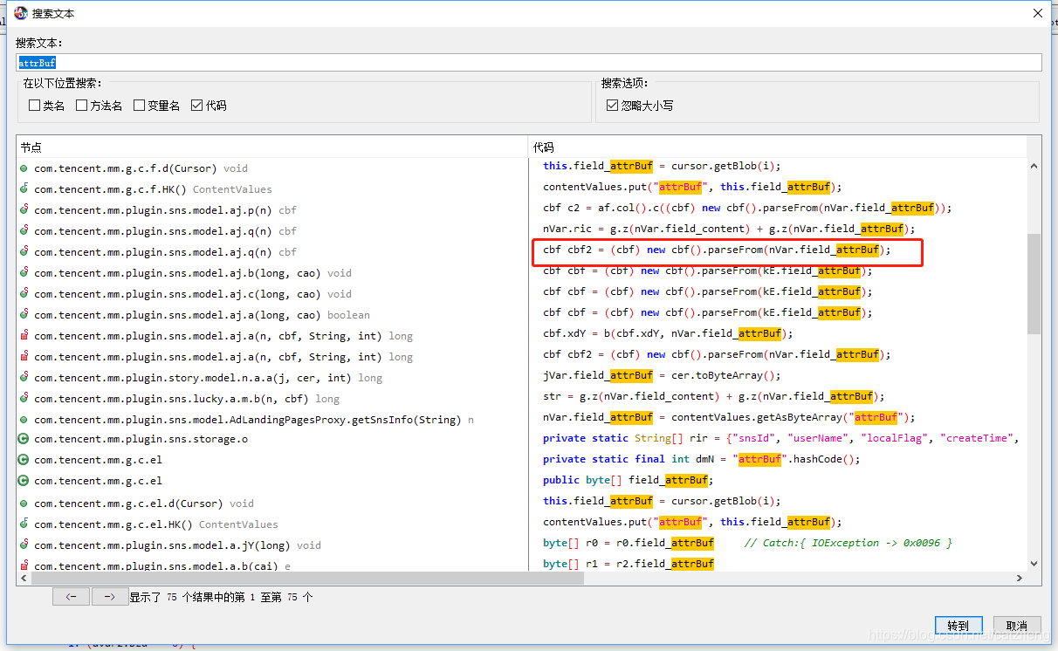This screenshot has height=651, width=1058.
Task: Go to next results page with -> button
Action: [x=109, y=597]
